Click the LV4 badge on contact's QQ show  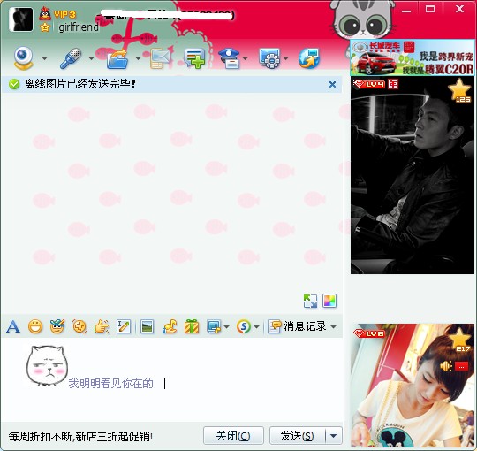pyautogui.click(x=369, y=84)
